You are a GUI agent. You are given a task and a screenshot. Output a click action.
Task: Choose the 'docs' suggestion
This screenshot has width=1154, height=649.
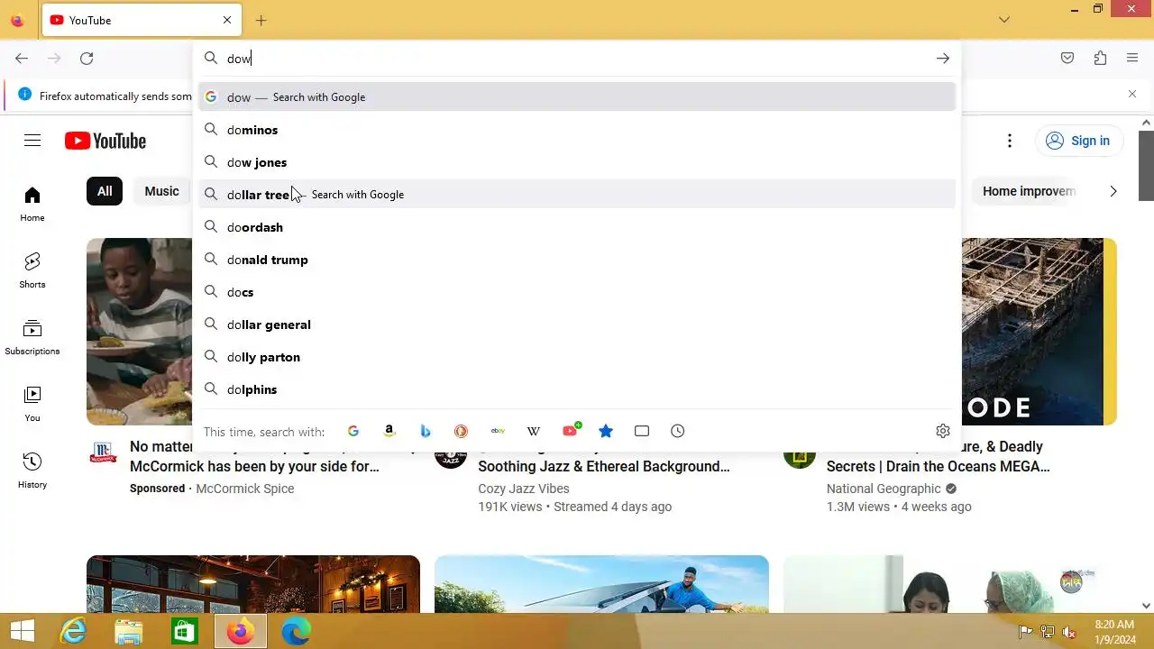[x=577, y=292]
